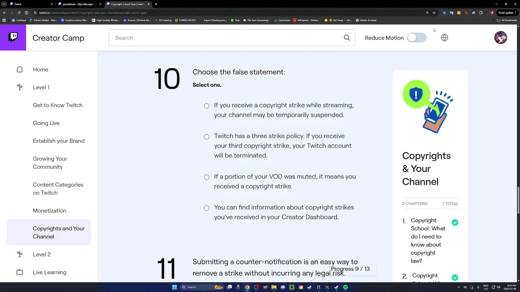The height and width of the screenshot is (292, 520).
Task: Switch to the Clips Manager tab
Action: point(80,4)
